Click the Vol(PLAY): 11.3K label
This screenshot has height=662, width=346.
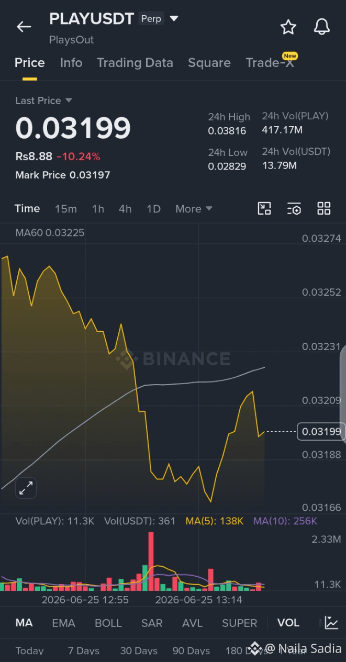coord(54,521)
